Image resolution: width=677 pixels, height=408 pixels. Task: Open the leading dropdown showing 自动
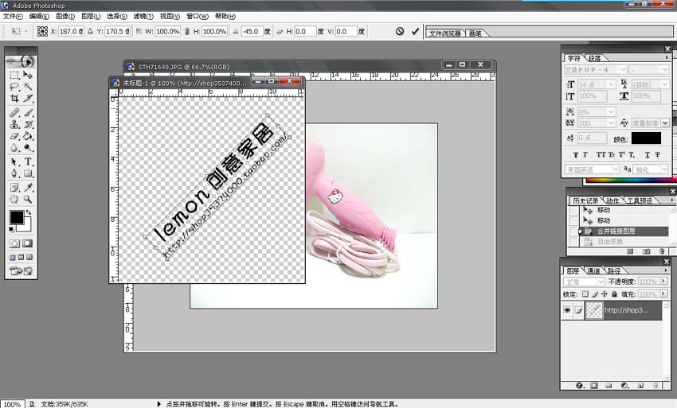pyautogui.click(x=665, y=84)
